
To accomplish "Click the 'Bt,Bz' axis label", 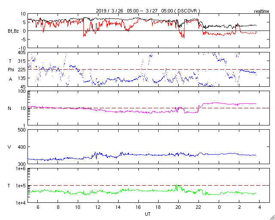I will [13, 31].
